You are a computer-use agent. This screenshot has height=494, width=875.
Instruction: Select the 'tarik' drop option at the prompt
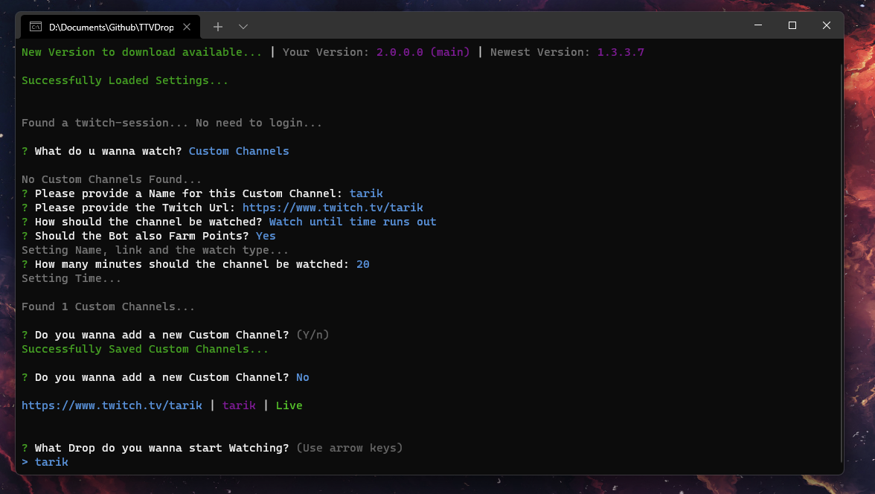tap(51, 462)
